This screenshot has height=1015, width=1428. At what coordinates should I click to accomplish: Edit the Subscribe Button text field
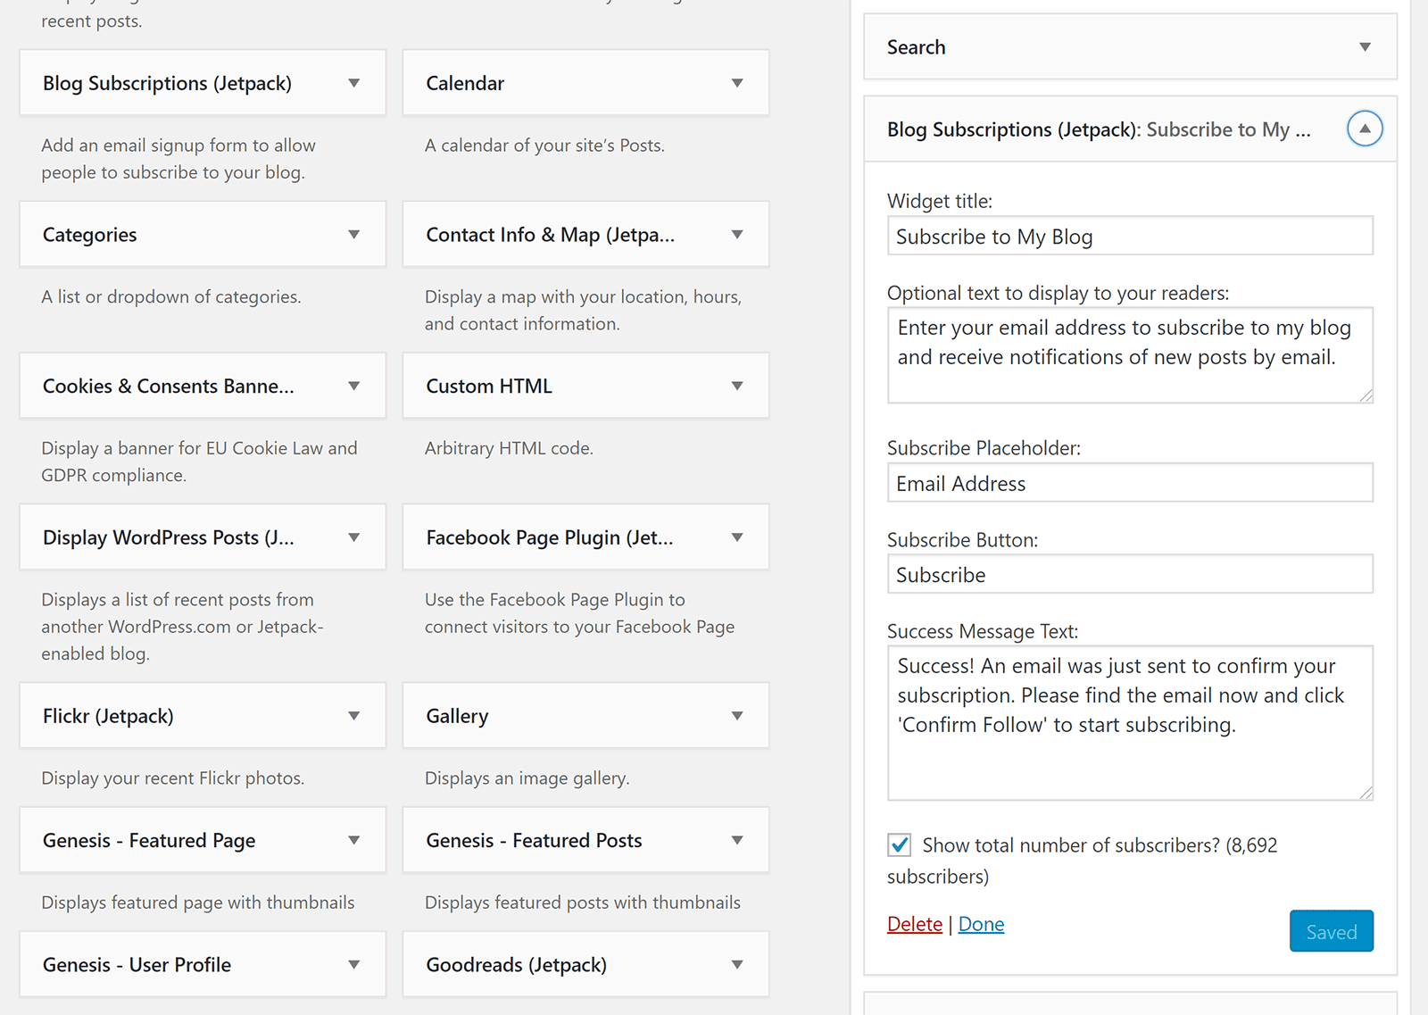(1130, 574)
